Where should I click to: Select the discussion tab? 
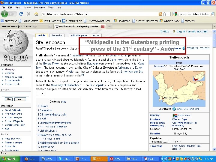57,35
